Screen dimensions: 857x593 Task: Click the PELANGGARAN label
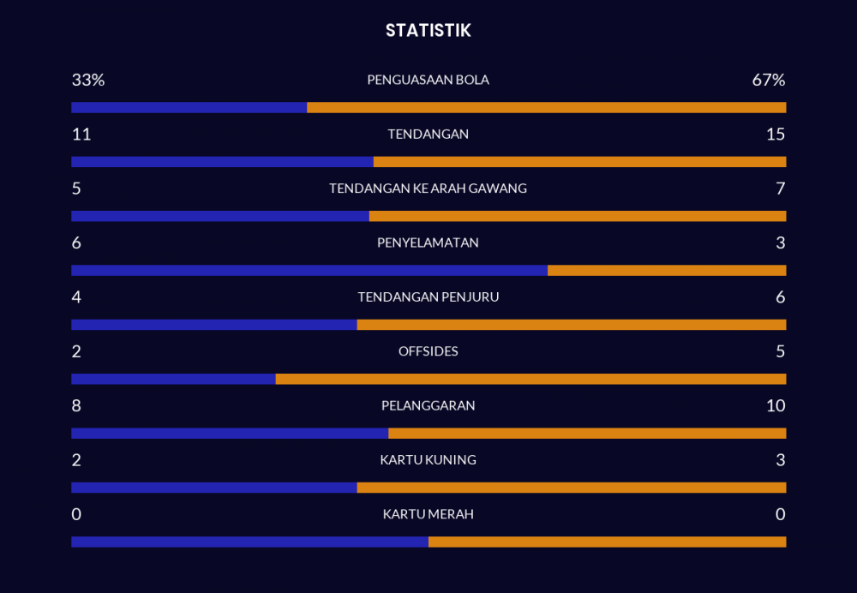(x=428, y=405)
